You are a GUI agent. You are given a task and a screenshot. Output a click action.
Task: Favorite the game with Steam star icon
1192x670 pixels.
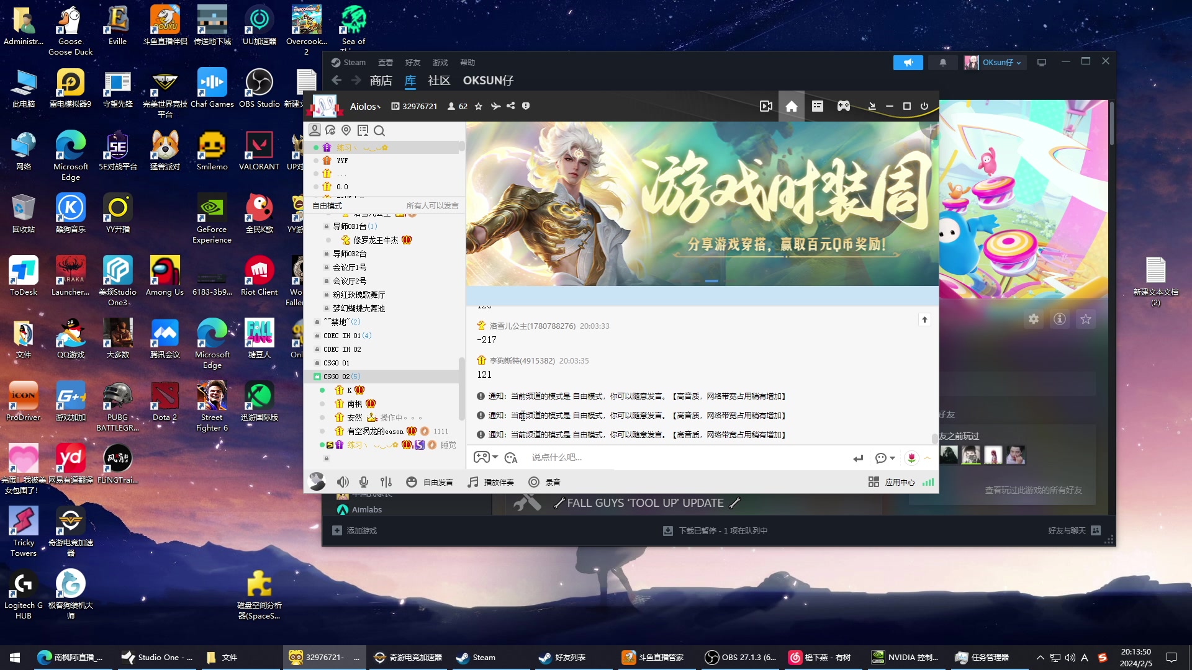[1085, 319]
